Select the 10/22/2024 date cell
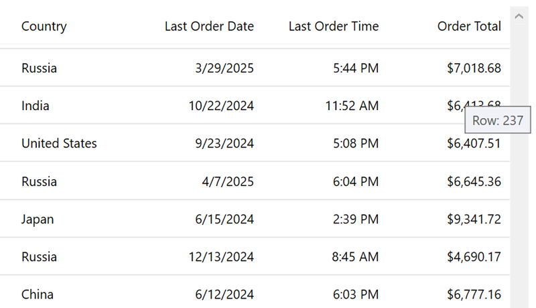Viewport: 536px width, 308px height. coord(222,106)
